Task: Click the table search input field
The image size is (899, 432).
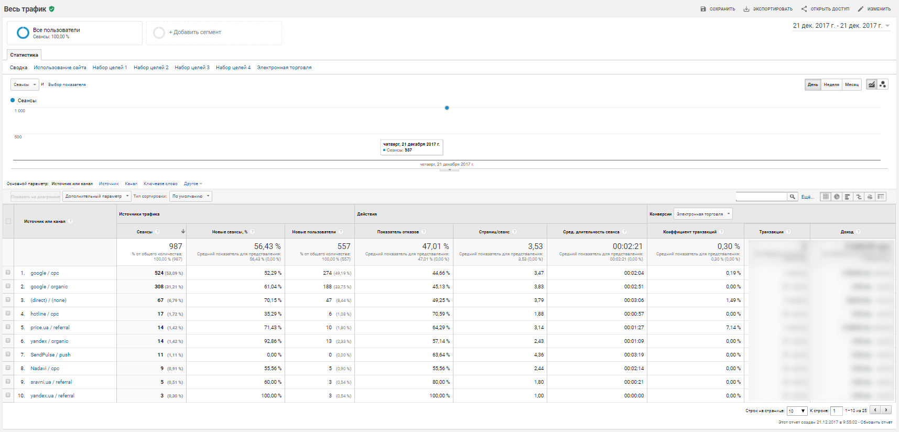Action: coord(761,197)
